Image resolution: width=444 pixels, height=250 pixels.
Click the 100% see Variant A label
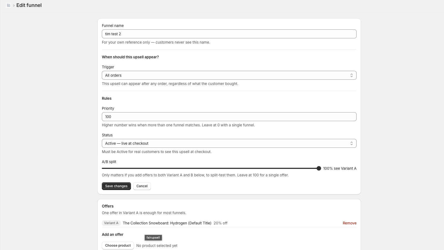(x=340, y=168)
